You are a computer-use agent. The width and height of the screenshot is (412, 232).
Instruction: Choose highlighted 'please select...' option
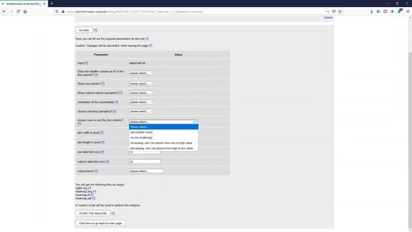coord(164,127)
